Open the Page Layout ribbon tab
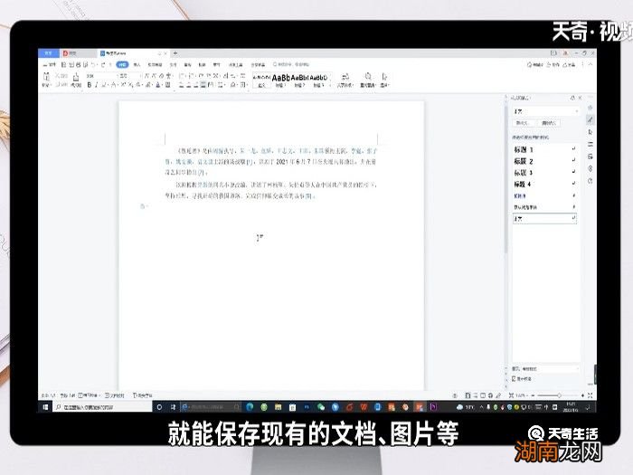 (155, 64)
